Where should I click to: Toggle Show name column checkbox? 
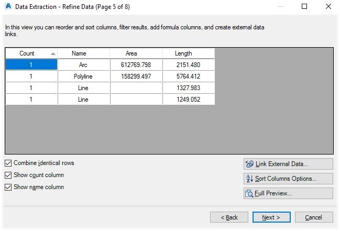pos(8,187)
